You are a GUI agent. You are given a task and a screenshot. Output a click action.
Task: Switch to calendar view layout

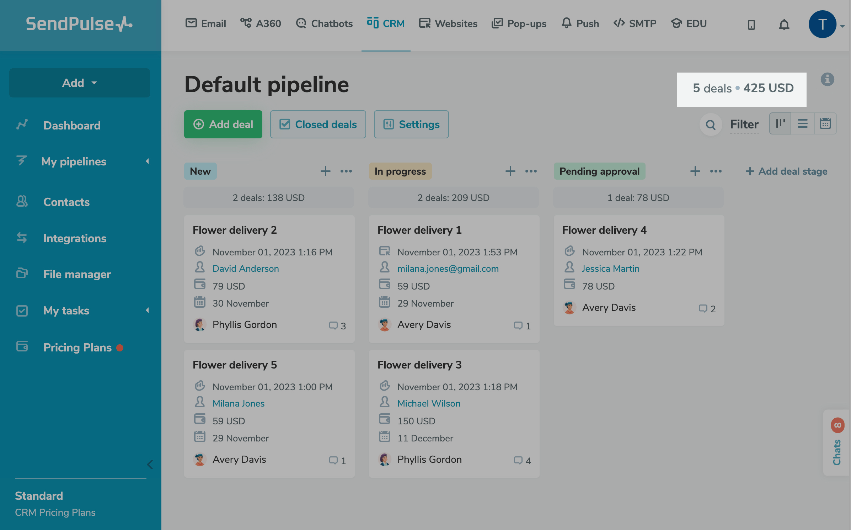click(825, 123)
